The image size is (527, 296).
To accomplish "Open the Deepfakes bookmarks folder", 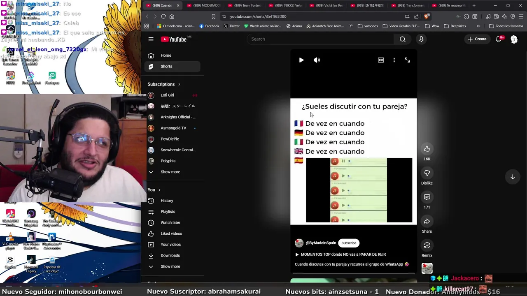I will [455, 26].
